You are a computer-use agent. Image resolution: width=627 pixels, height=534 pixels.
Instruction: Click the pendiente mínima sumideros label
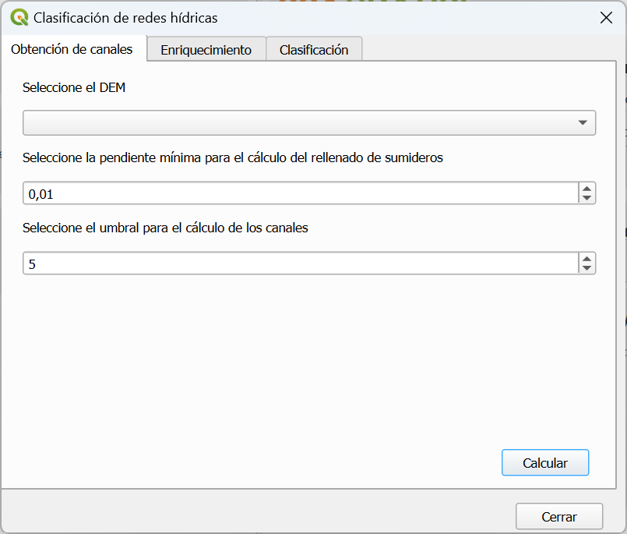tap(232, 157)
